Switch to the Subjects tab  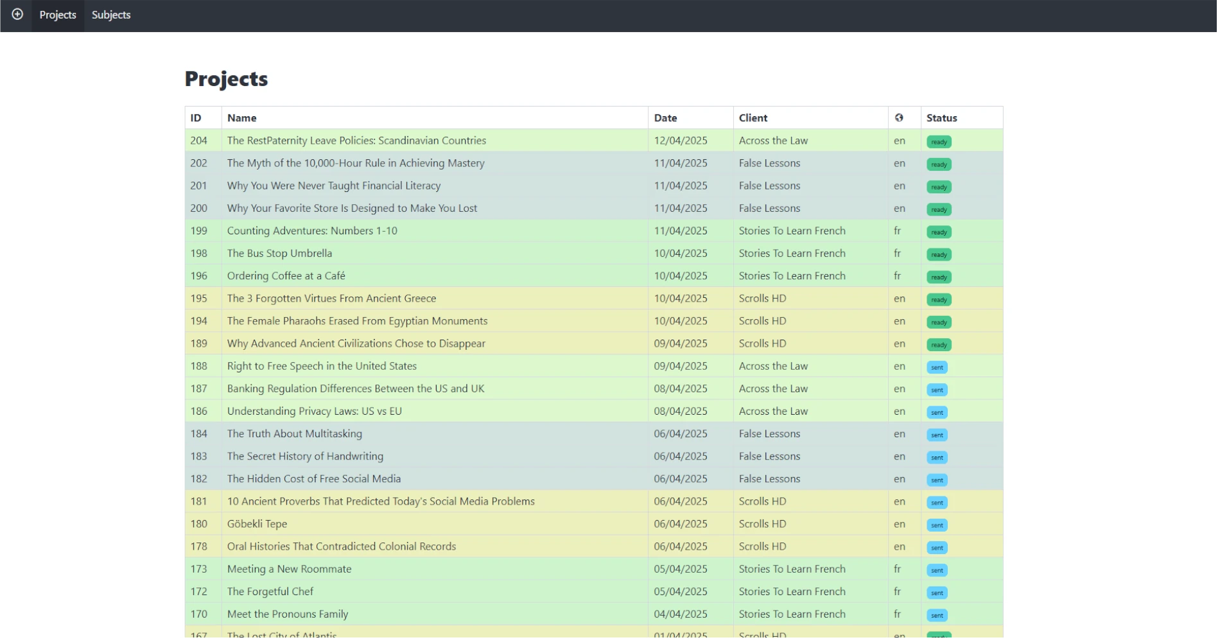tap(111, 15)
